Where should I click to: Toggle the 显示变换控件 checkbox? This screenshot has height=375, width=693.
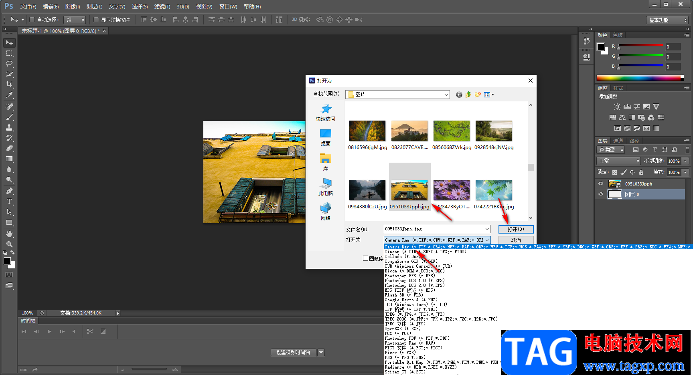point(96,20)
